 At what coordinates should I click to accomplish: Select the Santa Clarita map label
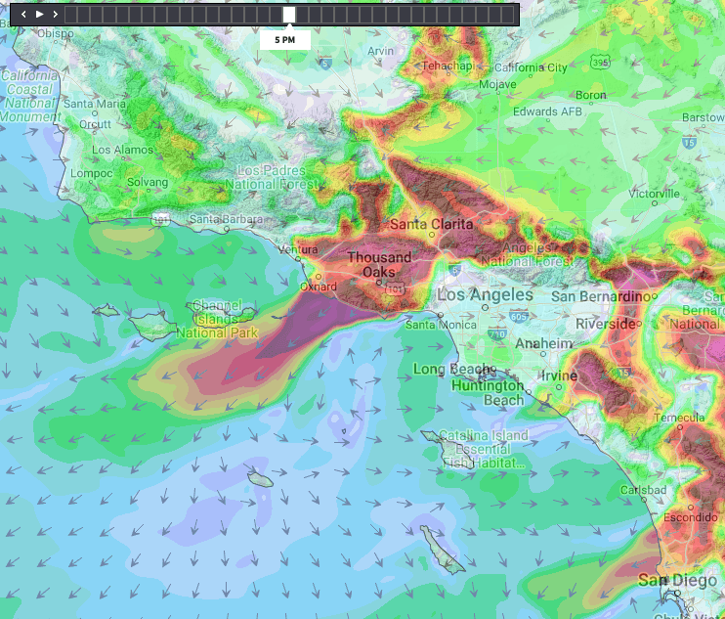tap(431, 224)
